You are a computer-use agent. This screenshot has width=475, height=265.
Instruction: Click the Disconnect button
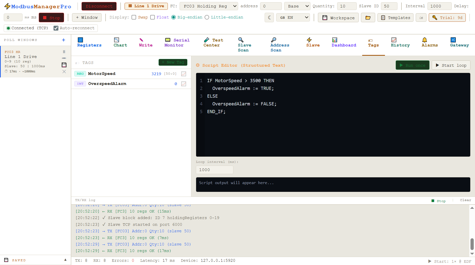[x=99, y=6]
